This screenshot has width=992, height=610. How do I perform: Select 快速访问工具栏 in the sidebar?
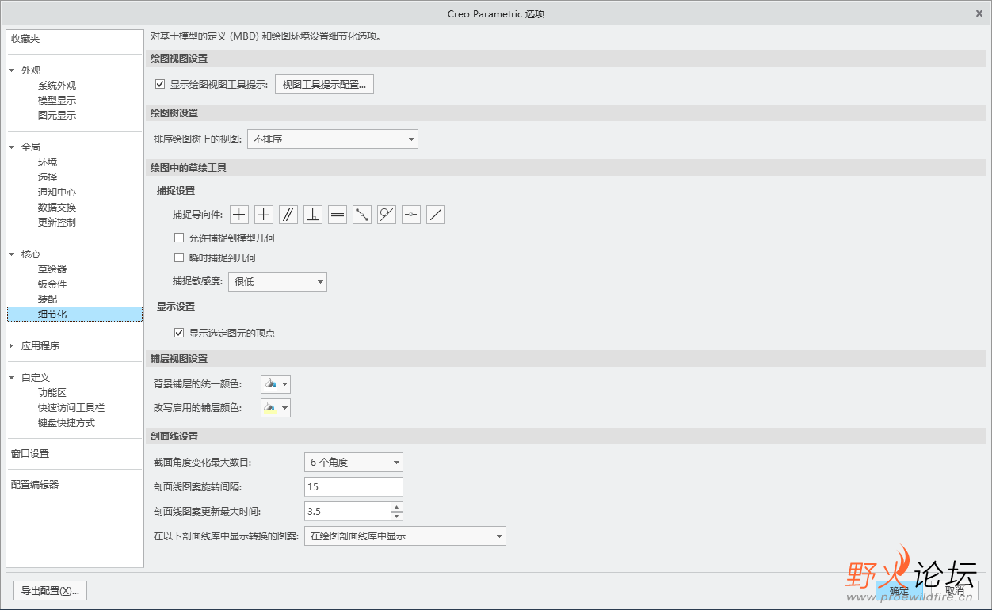point(71,408)
